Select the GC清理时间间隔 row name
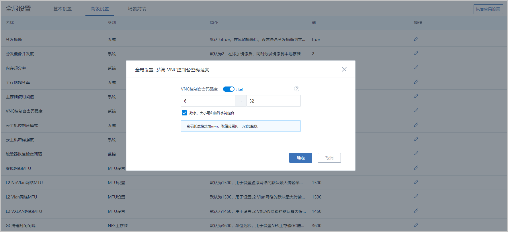The image size is (508, 232). click(21, 226)
